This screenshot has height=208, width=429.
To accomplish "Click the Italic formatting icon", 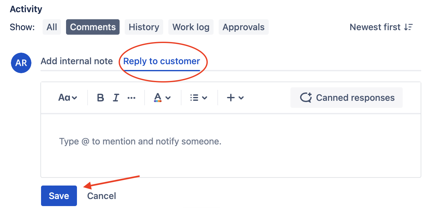I will pos(116,98).
